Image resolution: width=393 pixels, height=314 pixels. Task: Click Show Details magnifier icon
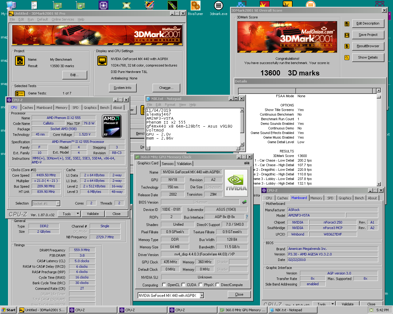click(347, 58)
